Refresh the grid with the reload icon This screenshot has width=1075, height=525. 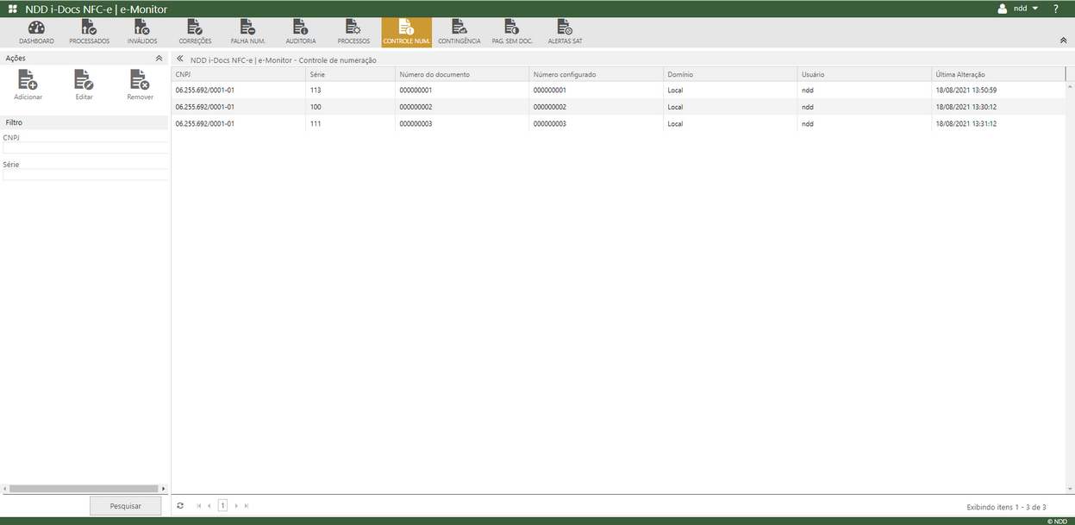pyautogui.click(x=179, y=505)
